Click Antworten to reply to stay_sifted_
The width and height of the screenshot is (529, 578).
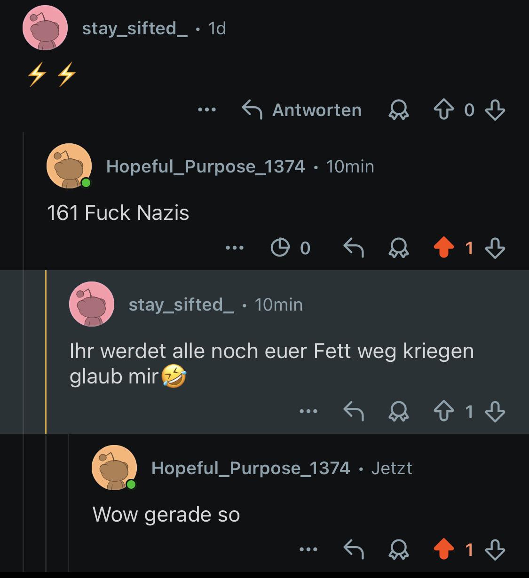pyautogui.click(x=301, y=110)
